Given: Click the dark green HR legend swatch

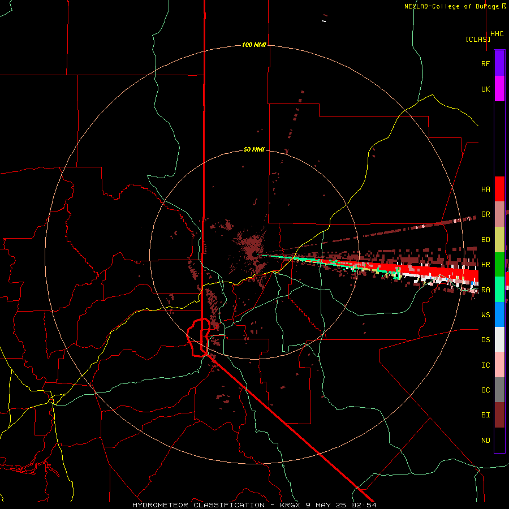Looking at the screenshot, I should pos(499,264).
